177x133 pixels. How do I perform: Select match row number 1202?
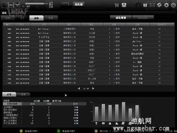click(x=88, y=54)
